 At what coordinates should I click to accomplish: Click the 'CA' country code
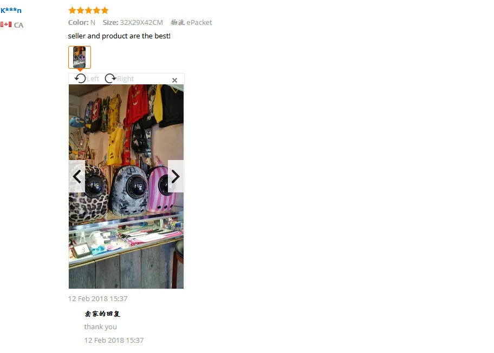coord(18,25)
